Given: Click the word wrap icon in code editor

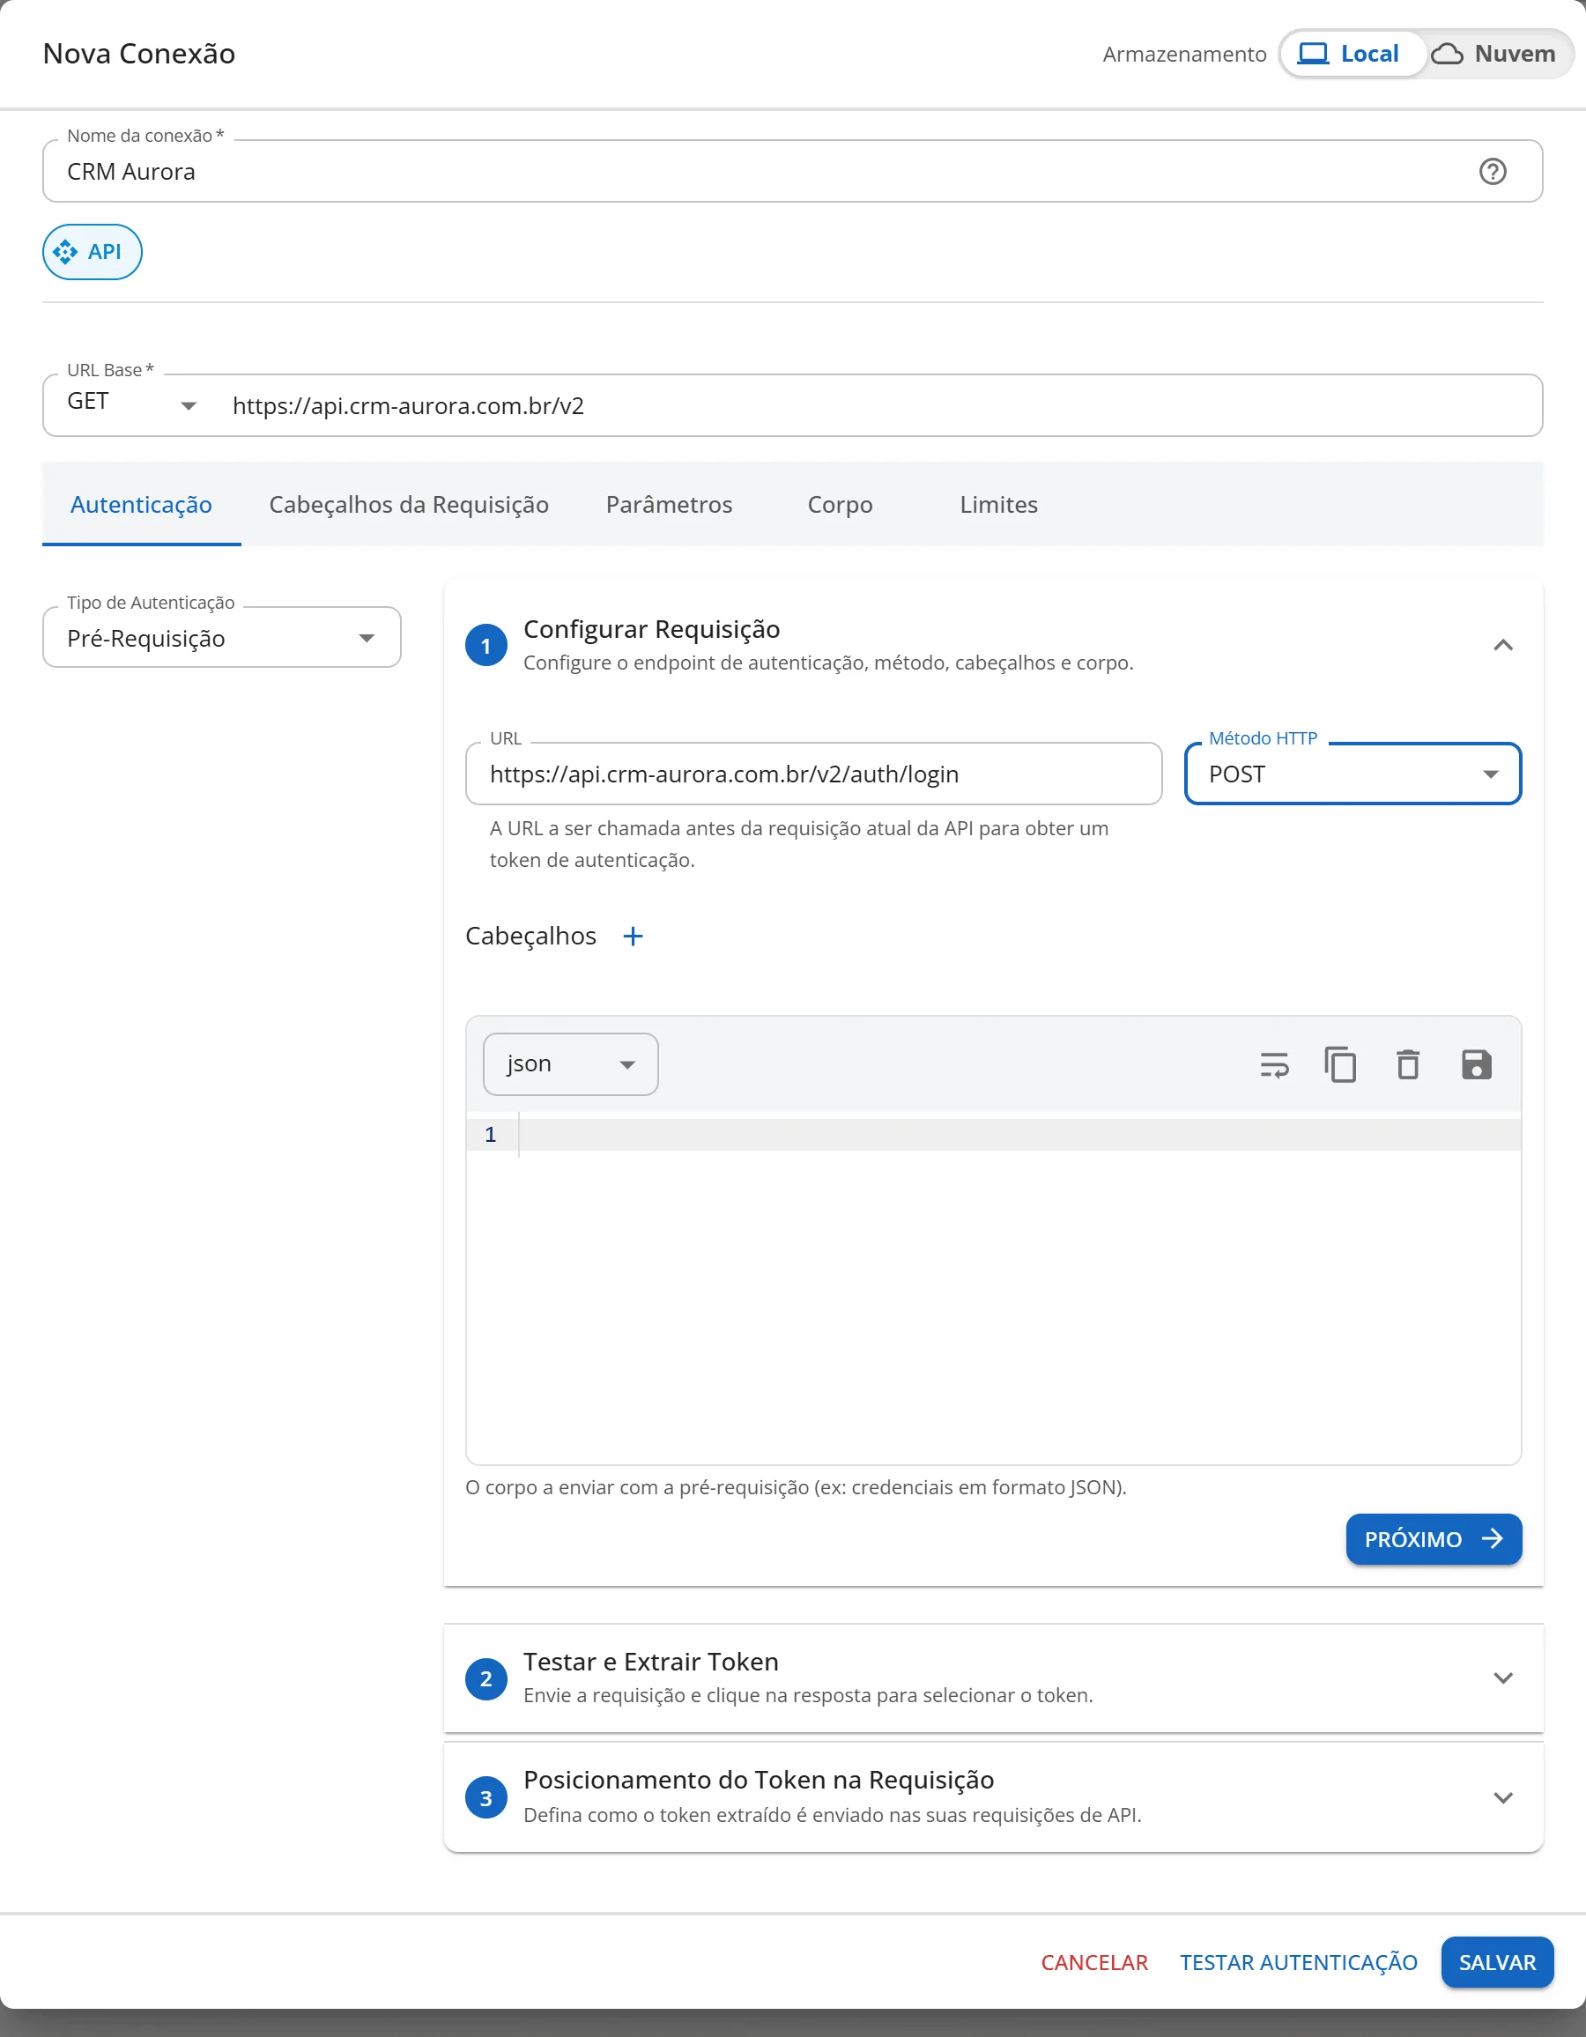Looking at the screenshot, I should [1273, 1064].
